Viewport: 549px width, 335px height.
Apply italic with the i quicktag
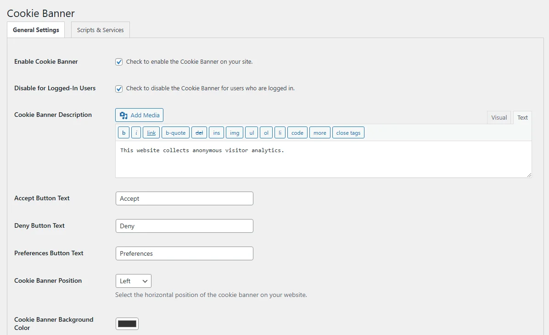tap(136, 133)
